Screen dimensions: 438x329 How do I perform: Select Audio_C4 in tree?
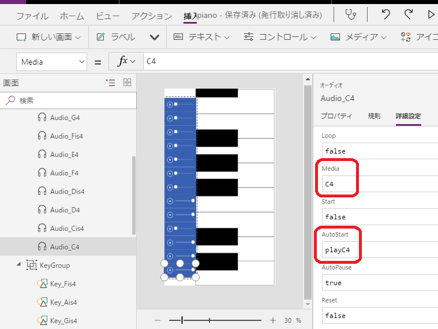click(68, 246)
